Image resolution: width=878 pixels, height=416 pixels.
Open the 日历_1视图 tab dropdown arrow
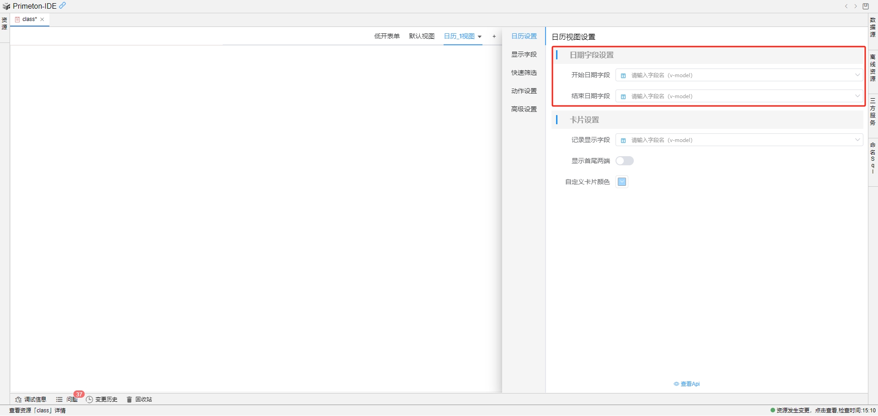[480, 37]
